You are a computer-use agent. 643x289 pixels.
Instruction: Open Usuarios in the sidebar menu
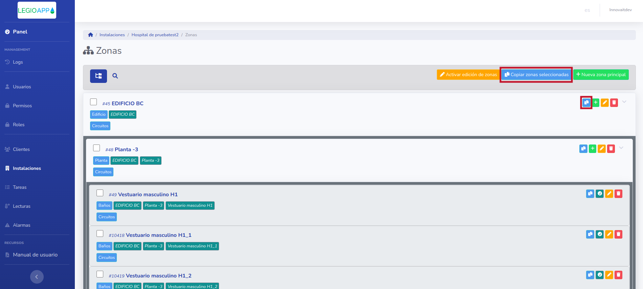coord(22,87)
